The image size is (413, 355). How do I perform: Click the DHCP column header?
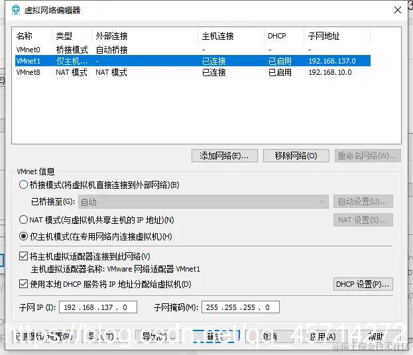click(284, 36)
